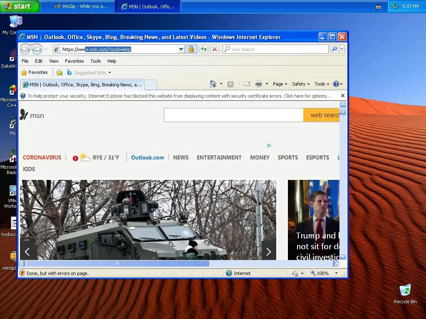Click into the Live Search box
The width and height of the screenshot is (426, 319).
click(x=275, y=49)
